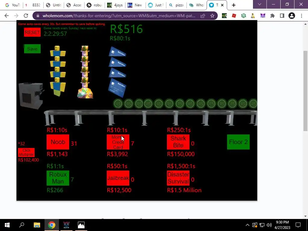Buy the Disaster Survival upgrade
Screen dimensions: 308x231
178,178
